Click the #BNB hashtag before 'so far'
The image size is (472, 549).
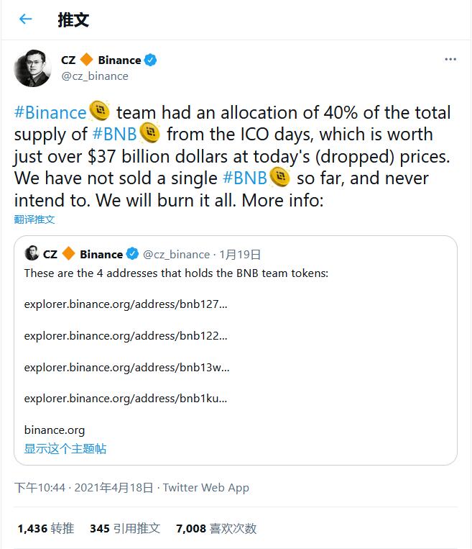tap(244, 178)
